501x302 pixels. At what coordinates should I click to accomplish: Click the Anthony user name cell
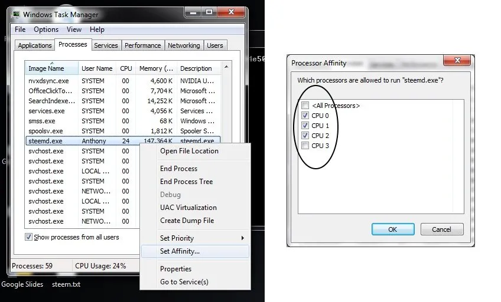(x=93, y=141)
